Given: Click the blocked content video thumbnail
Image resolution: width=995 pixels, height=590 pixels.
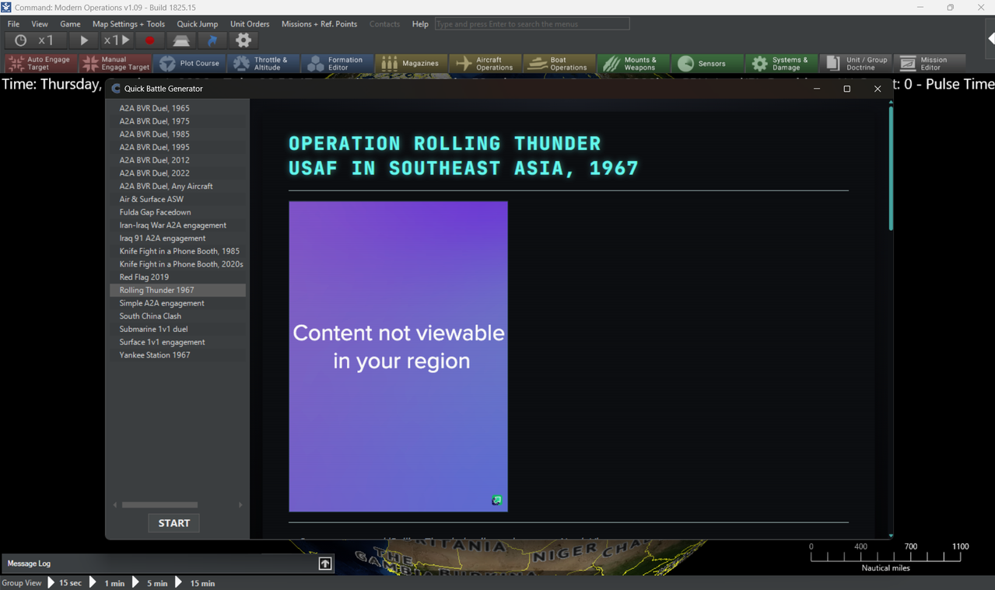Looking at the screenshot, I should tap(398, 357).
